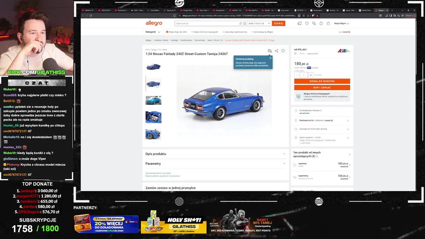Expand the Parametry section
The width and height of the screenshot is (425, 239).
(x=215, y=164)
